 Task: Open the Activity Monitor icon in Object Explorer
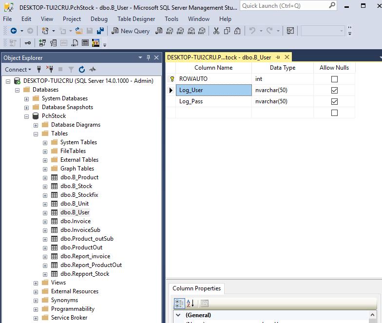pyautogui.click(x=93, y=70)
